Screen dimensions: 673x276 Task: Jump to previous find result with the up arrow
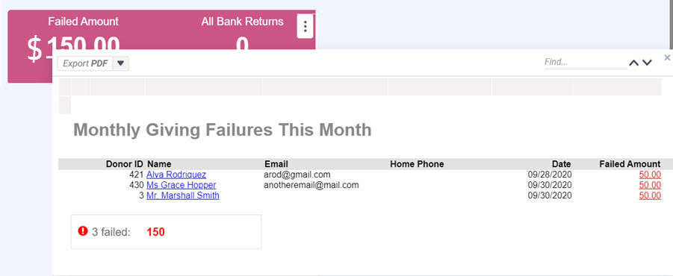(634, 63)
